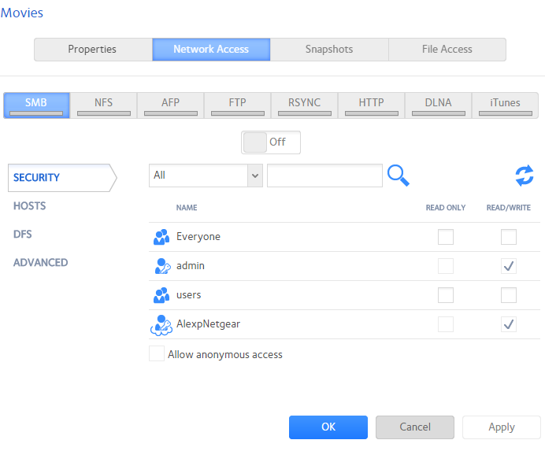Click the Cancel button
This screenshot has width=545, height=451.
pyautogui.click(x=415, y=427)
